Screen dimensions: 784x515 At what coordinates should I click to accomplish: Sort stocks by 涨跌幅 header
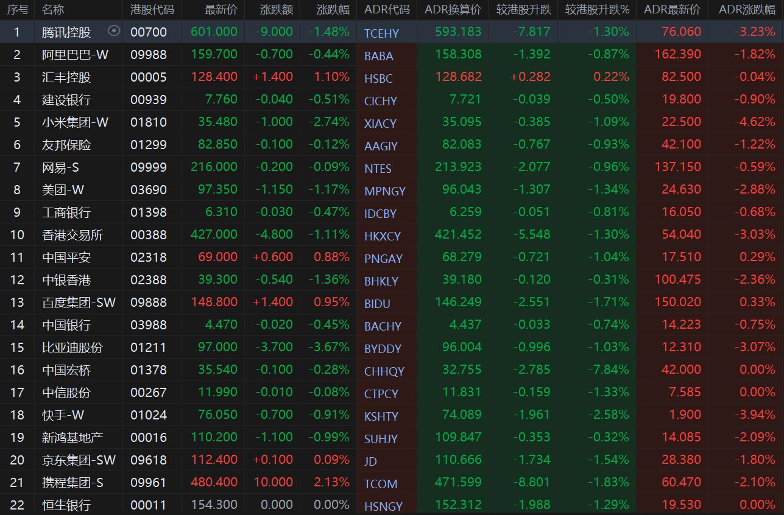pos(333,10)
